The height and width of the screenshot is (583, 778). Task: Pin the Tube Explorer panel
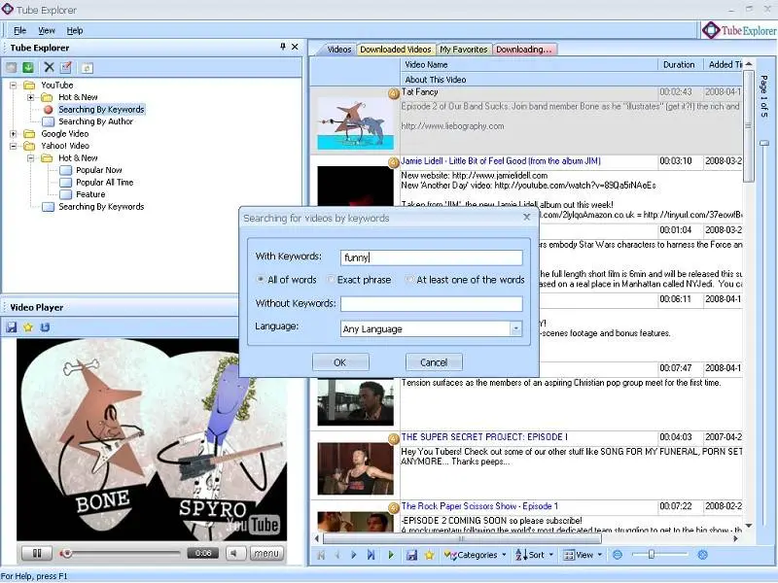click(283, 47)
